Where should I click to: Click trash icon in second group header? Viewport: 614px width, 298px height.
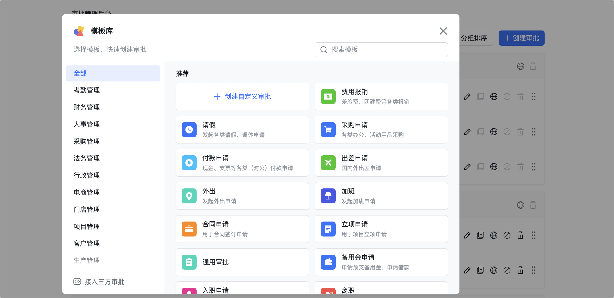click(533, 205)
